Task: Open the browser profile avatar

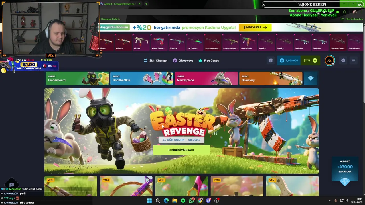Action: click(354, 12)
